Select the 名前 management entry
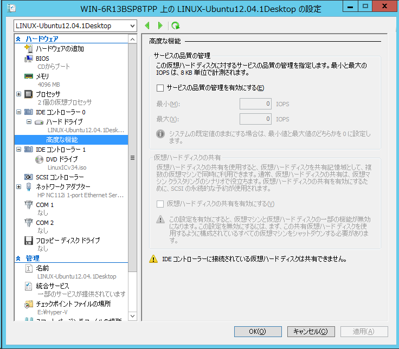 (x=42, y=268)
